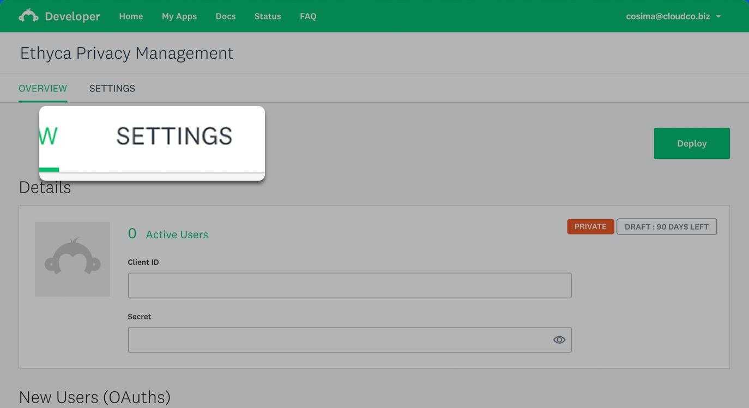The height and width of the screenshot is (408, 749).
Task: Focus the Secret field
Action: 349,340
